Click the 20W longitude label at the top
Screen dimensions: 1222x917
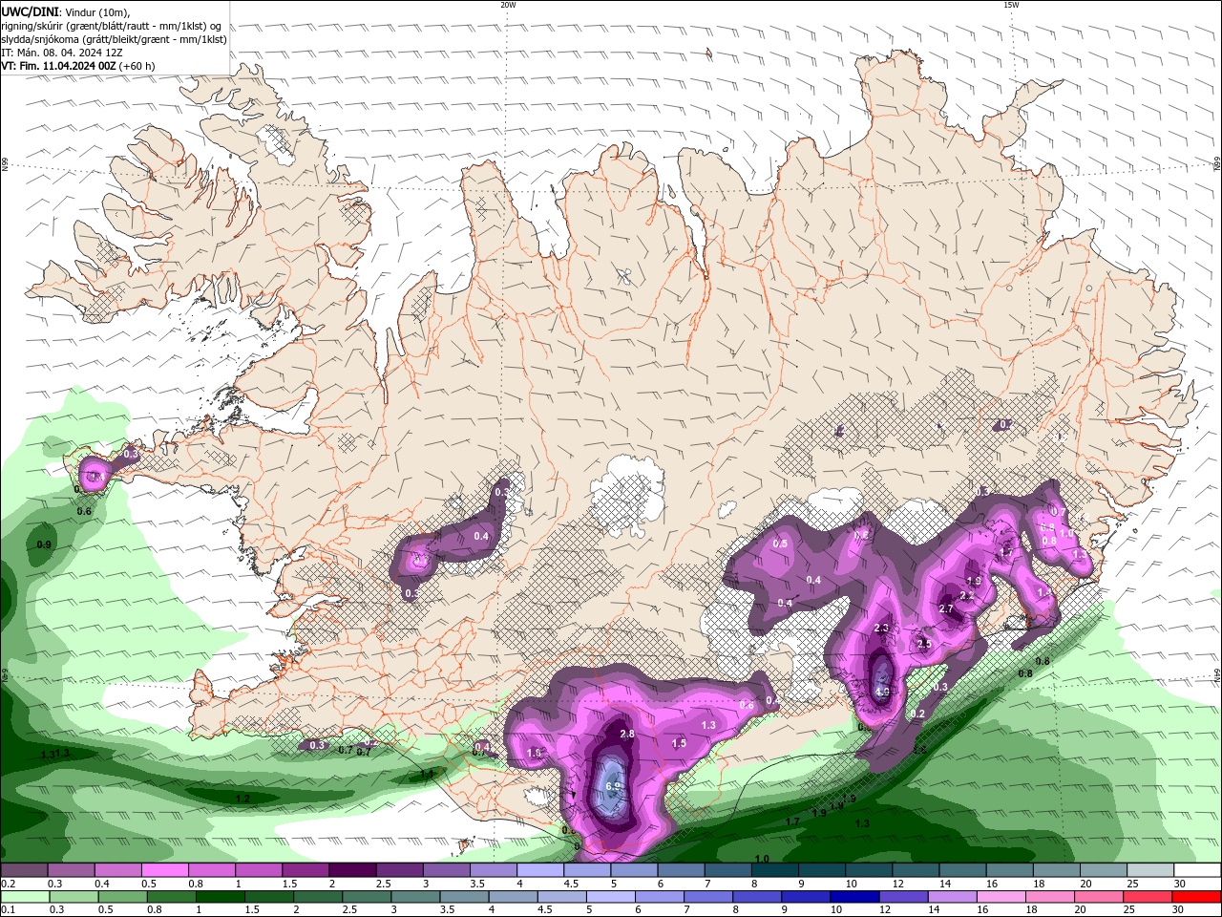coord(508,5)
